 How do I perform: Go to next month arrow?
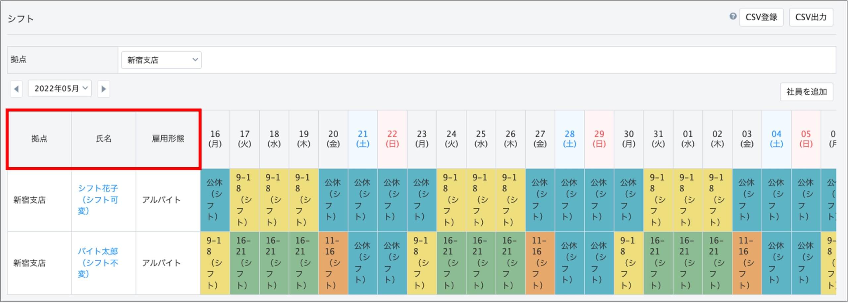[x=104, y=89]
